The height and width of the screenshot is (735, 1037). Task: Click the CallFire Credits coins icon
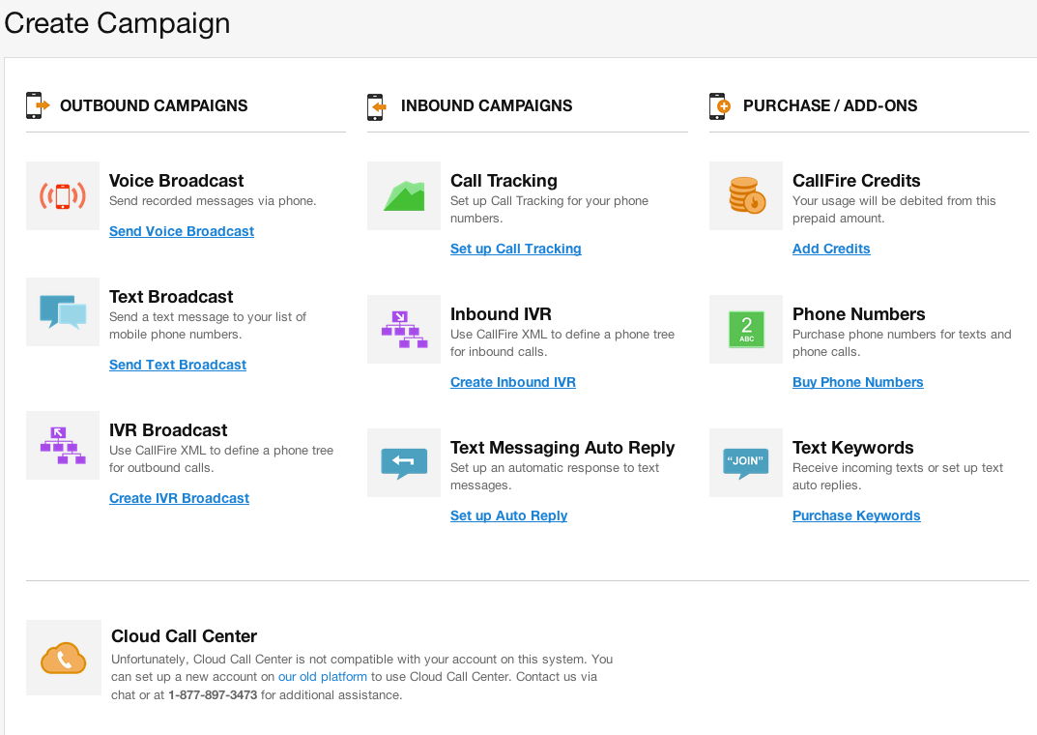(x=746, y=195)
